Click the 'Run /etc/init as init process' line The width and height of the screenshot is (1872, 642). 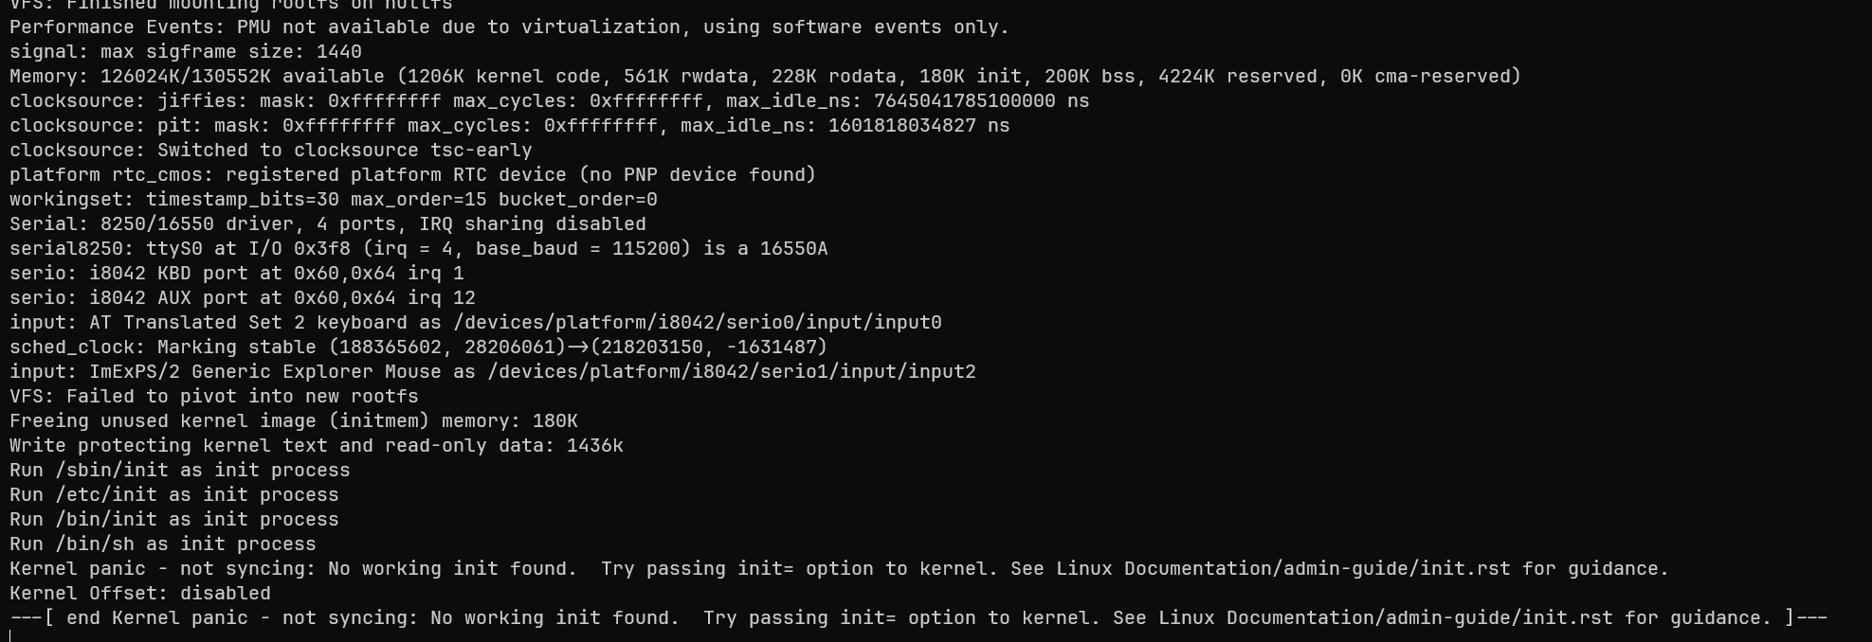tap(174, 495)
